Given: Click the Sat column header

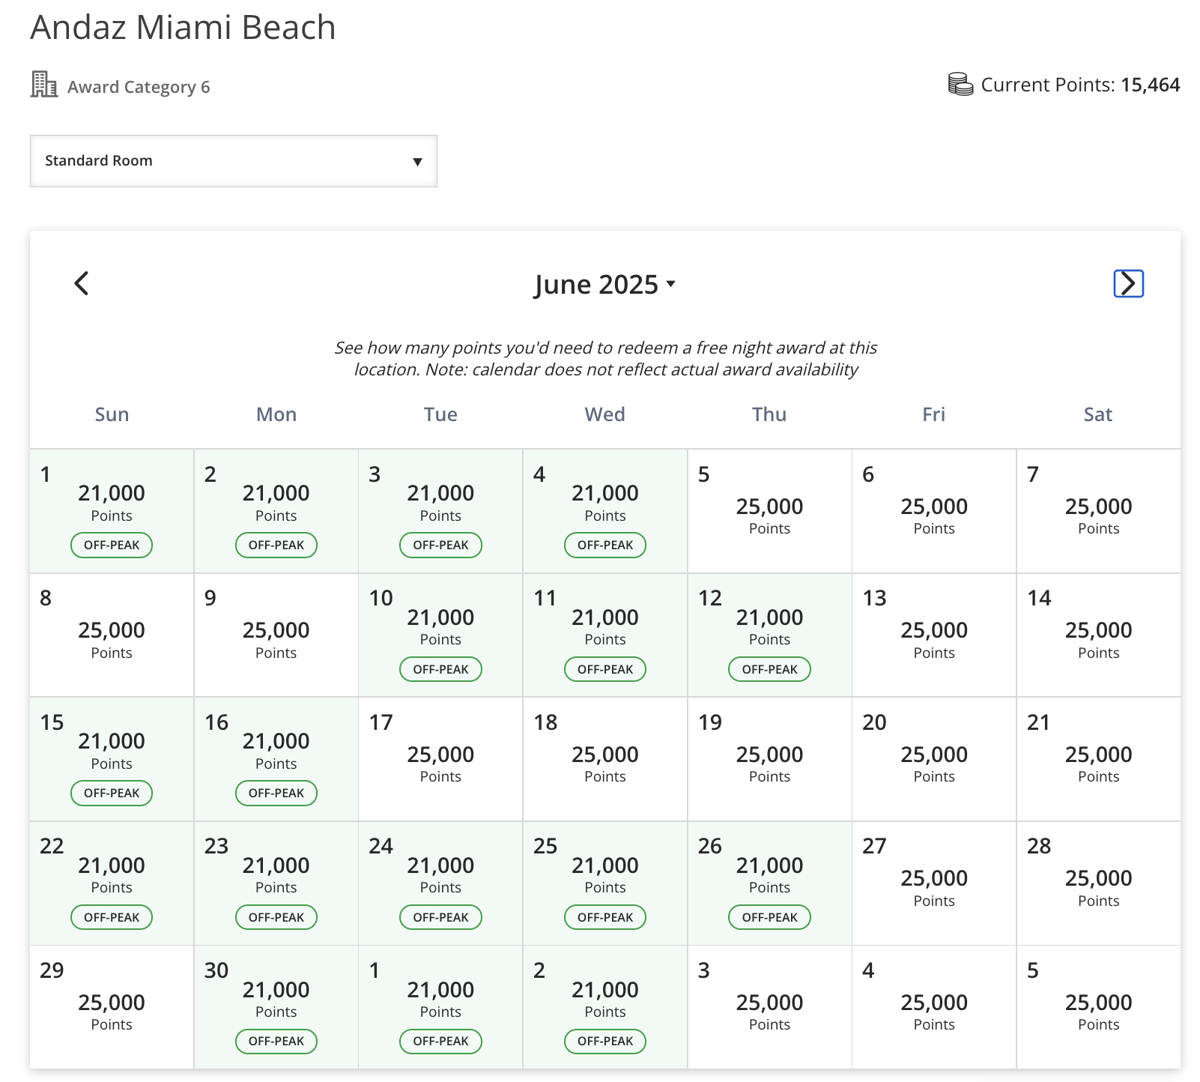Looking at the screenshot, I should 1098,414.
